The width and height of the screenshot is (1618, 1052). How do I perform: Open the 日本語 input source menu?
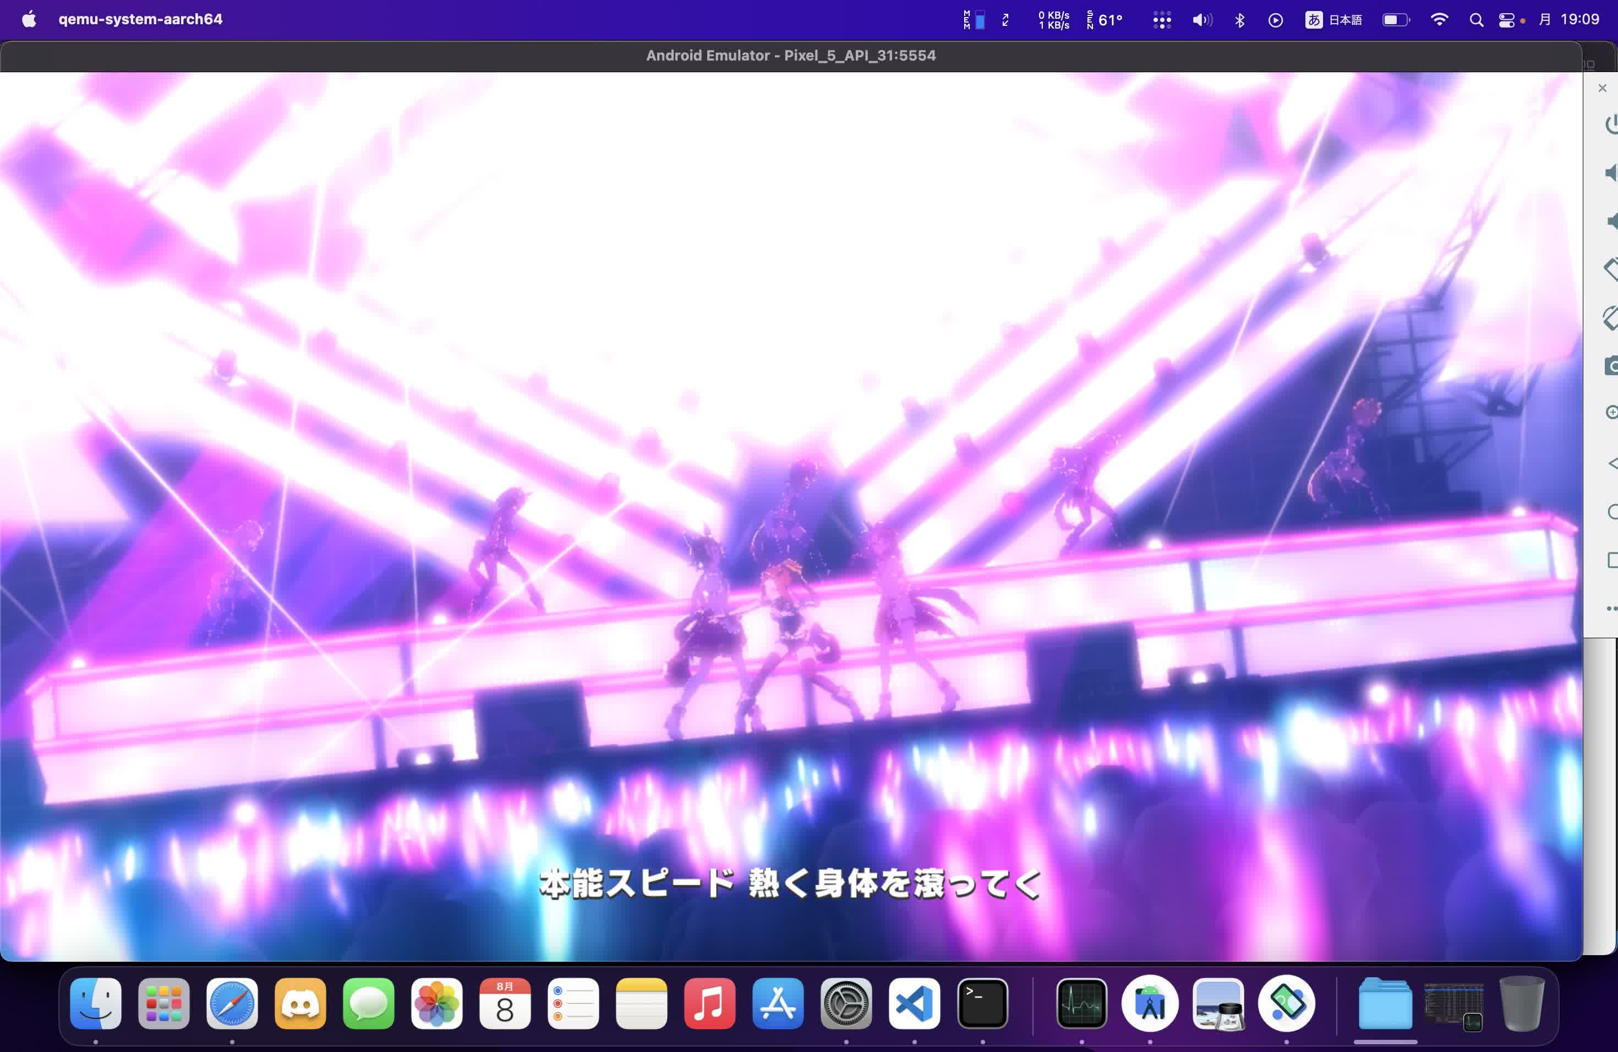pyautogui.click(x=1334, y=20)
